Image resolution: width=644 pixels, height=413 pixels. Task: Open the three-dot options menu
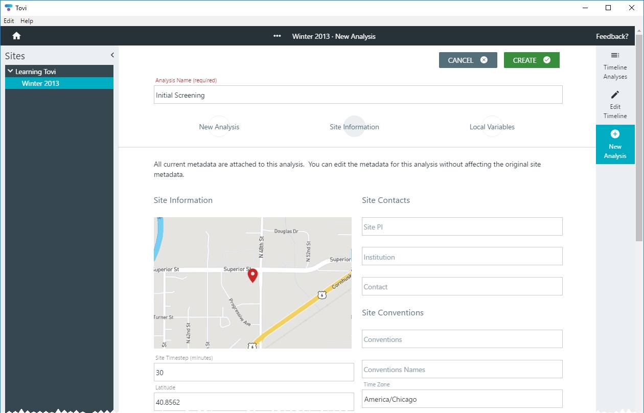click(x=277, y=36)
